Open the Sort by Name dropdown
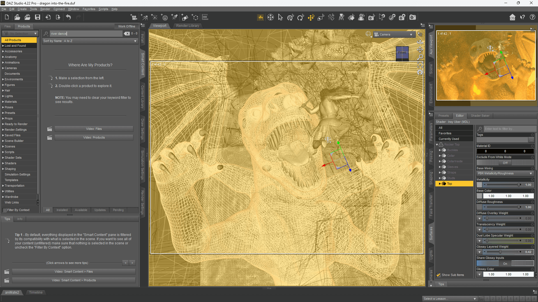The width and height of the screenshot is (538, 302). pyautogui.click(x=90, y=41)
